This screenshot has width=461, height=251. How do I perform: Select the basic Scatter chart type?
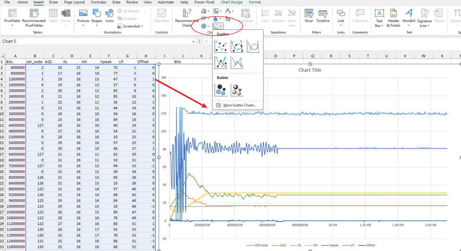(221, 46)
